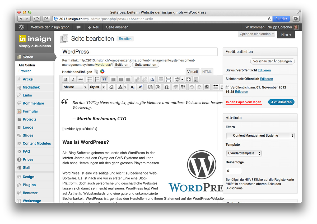Edit the publish date
The width and height of the screenshot is (317, 224).
click(241, 92)
